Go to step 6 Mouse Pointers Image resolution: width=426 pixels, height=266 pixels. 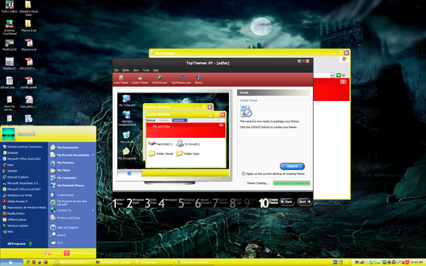pyautogui.click(x=203, y=202)
